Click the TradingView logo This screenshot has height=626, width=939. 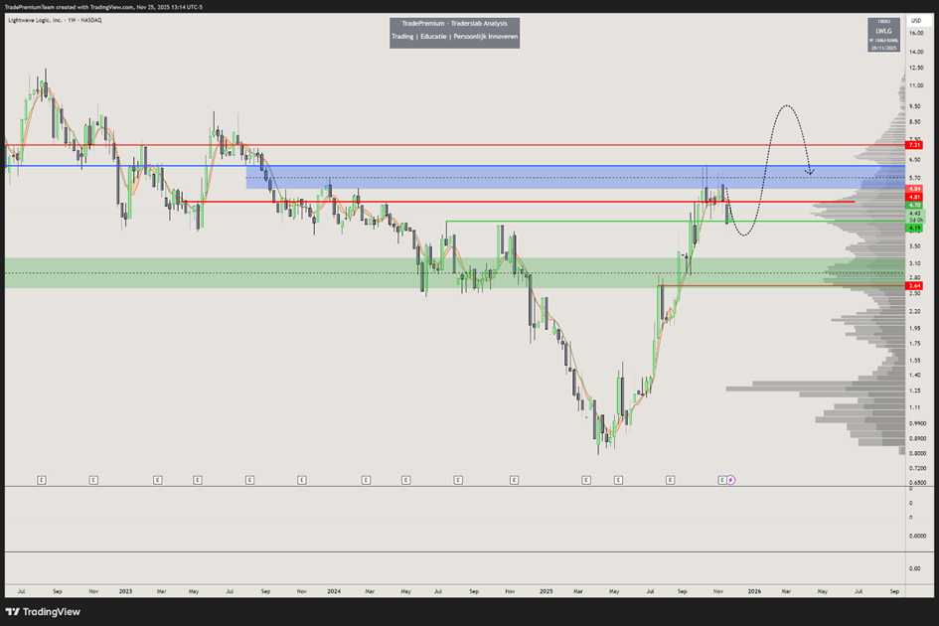tap(43, 612)
